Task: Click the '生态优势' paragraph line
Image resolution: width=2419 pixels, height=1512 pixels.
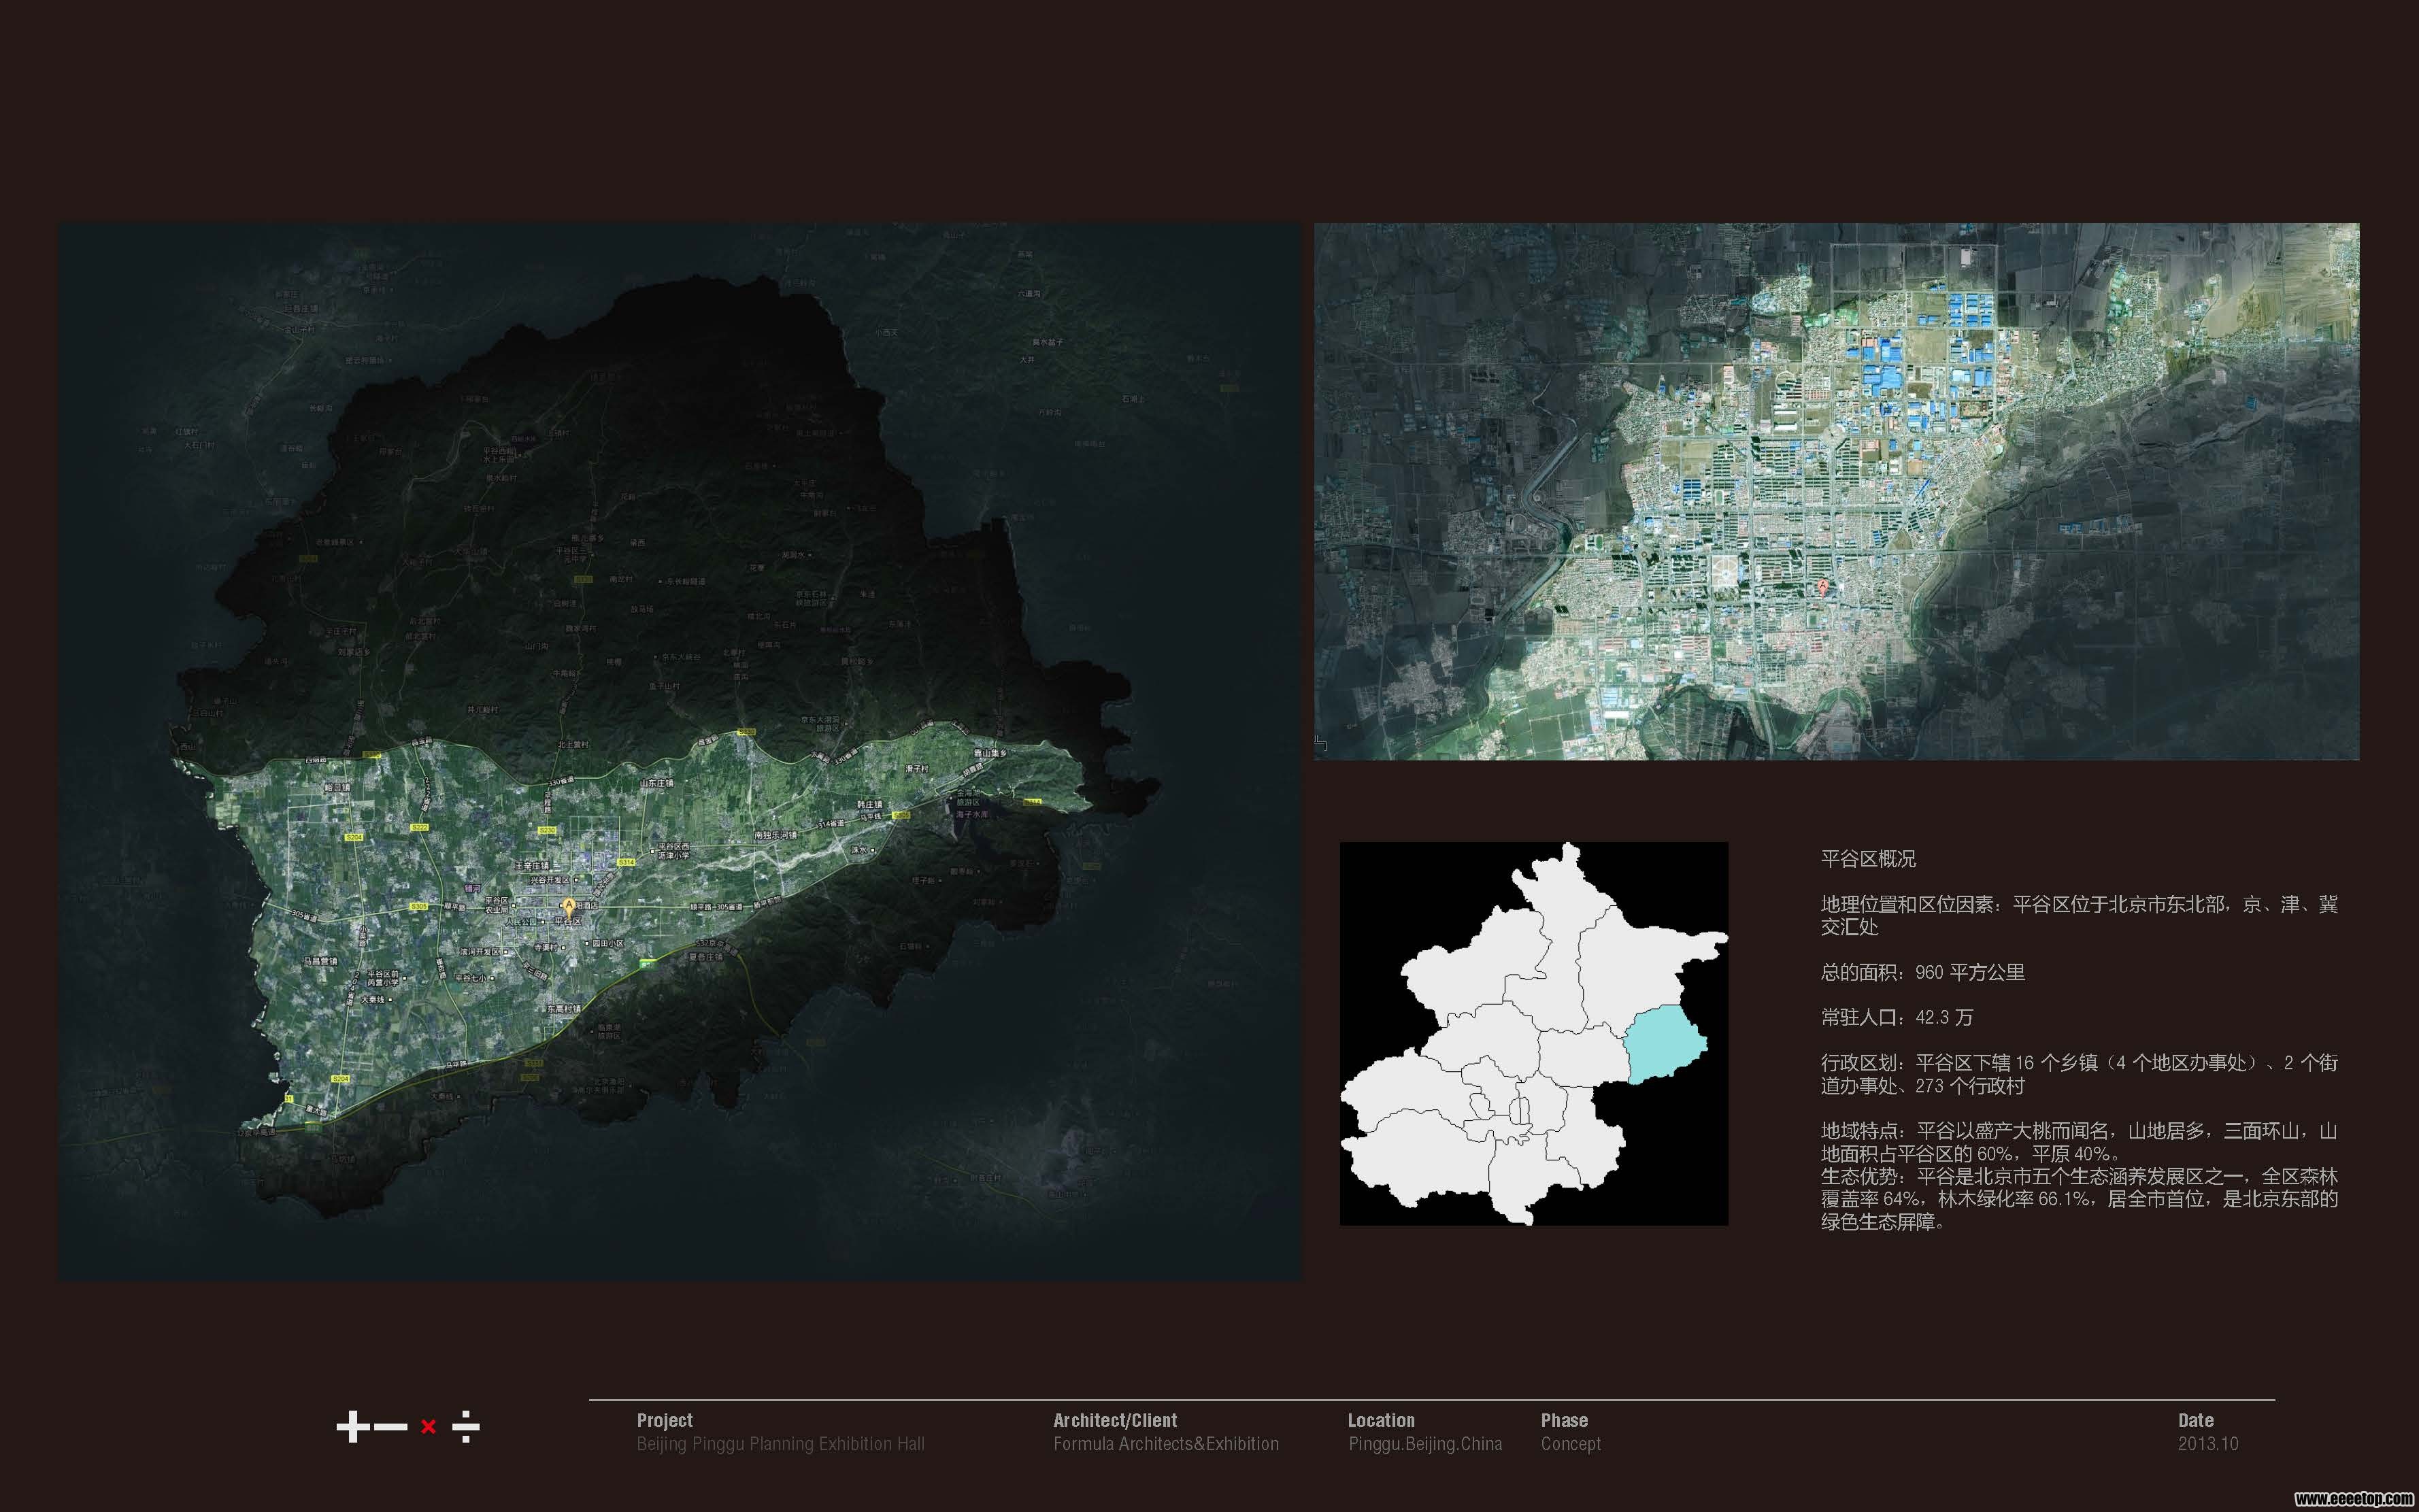Action: coord(2079,1199)
